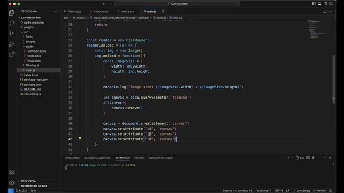Screen dimensions: 344x193
Task: Toggle secondary side bar visibility
Action: [x=325, y=4]
